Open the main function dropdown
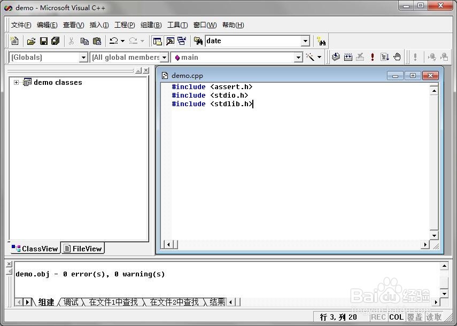Screen dimensions: 457x326 (x=298, y=57)
